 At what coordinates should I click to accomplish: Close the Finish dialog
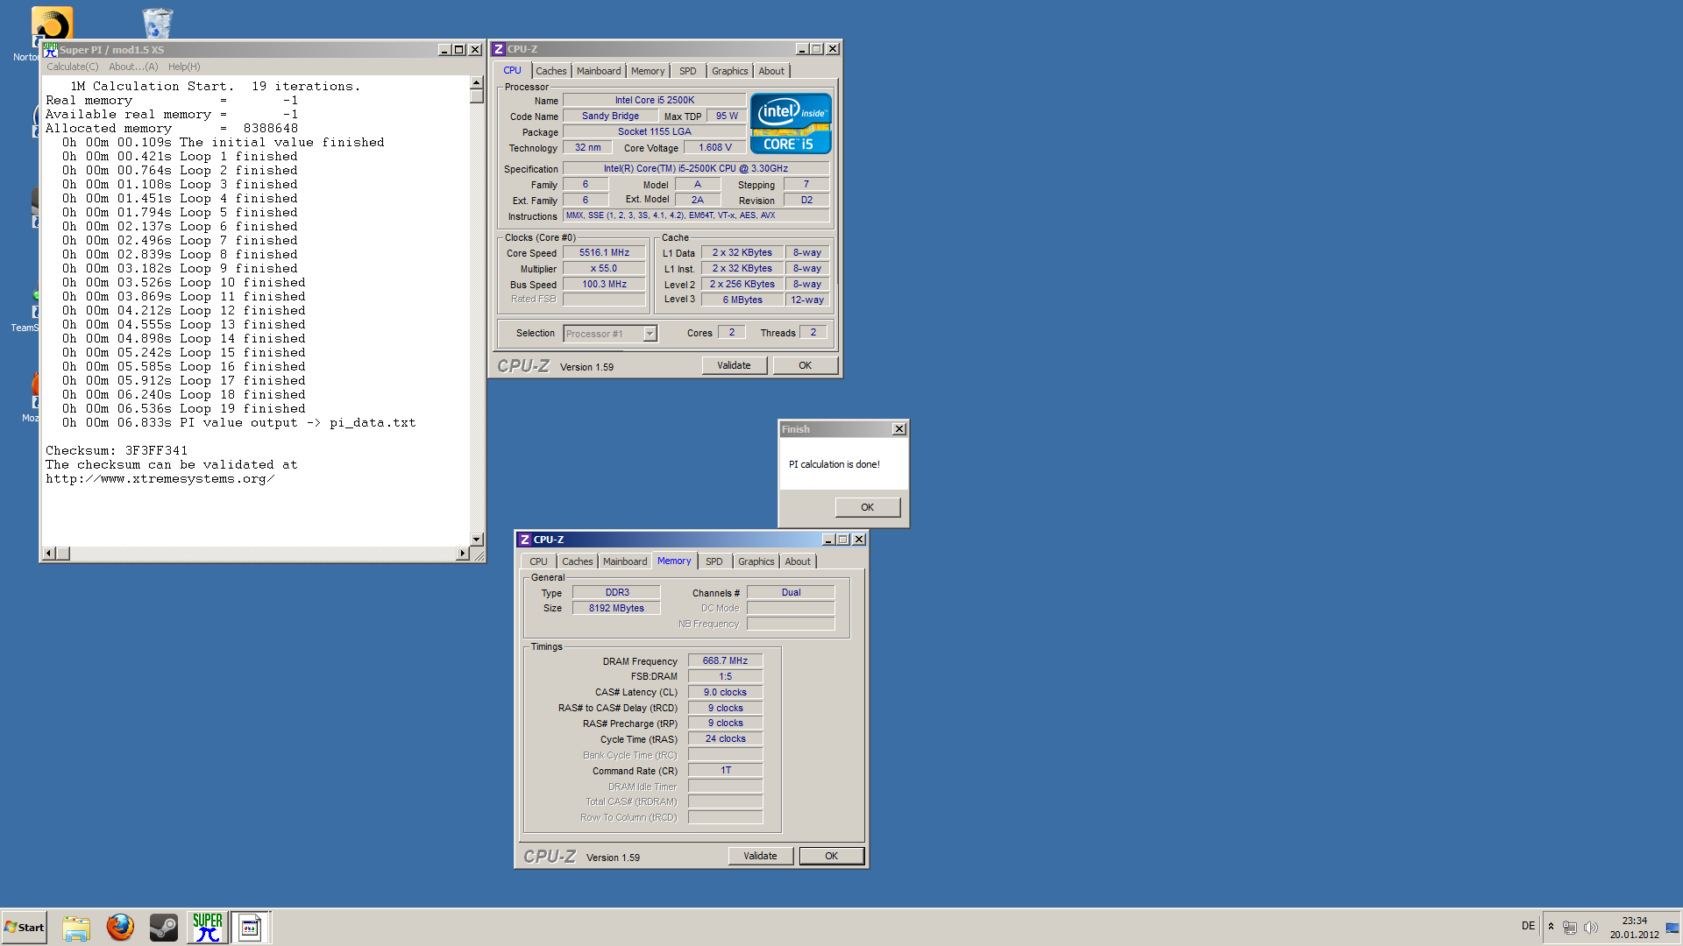click(x=898, y=429)
